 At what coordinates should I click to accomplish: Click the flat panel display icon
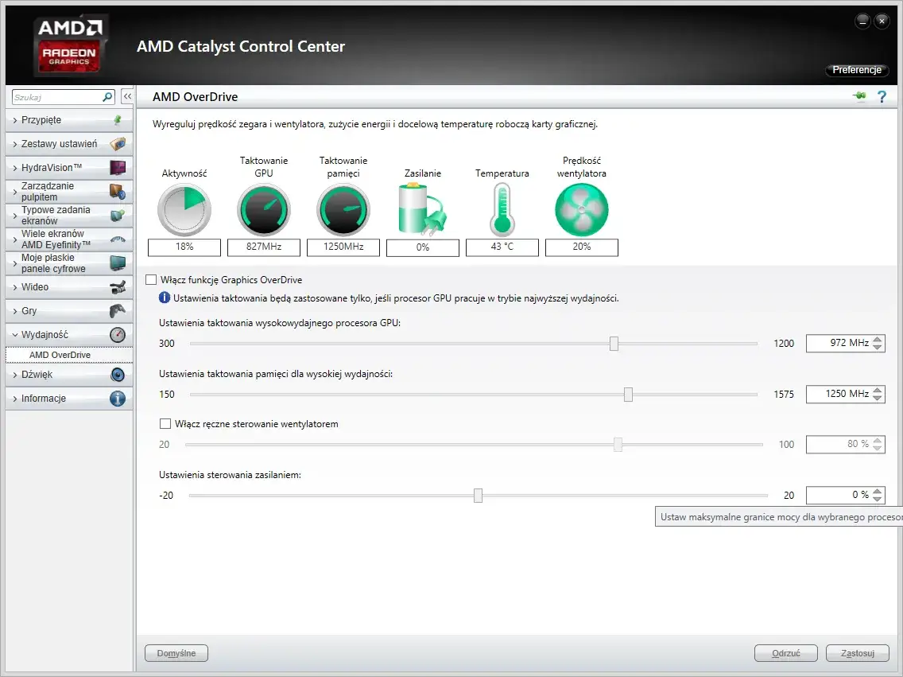(x=118, y=263)
